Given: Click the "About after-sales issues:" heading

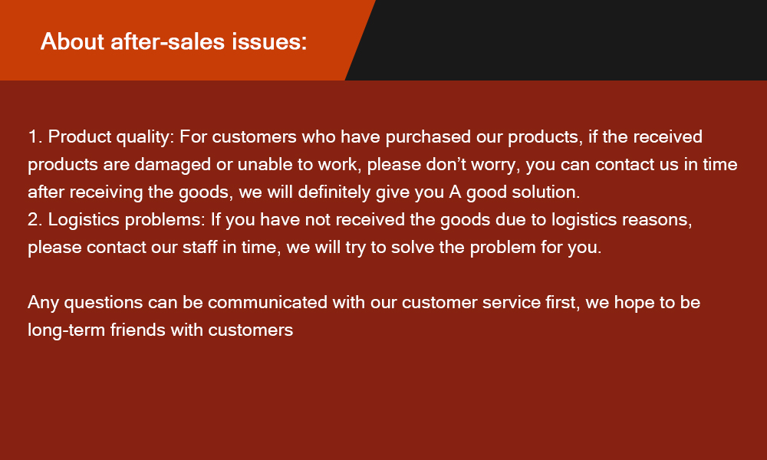Looking at the screenshot, I should click(x=173, y=41).
